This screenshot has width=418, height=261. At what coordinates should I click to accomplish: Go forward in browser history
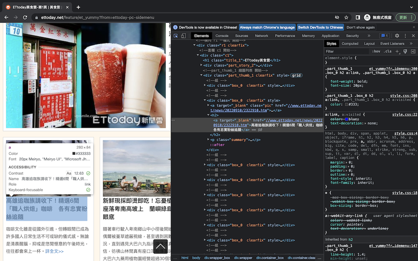coord(16,17)
